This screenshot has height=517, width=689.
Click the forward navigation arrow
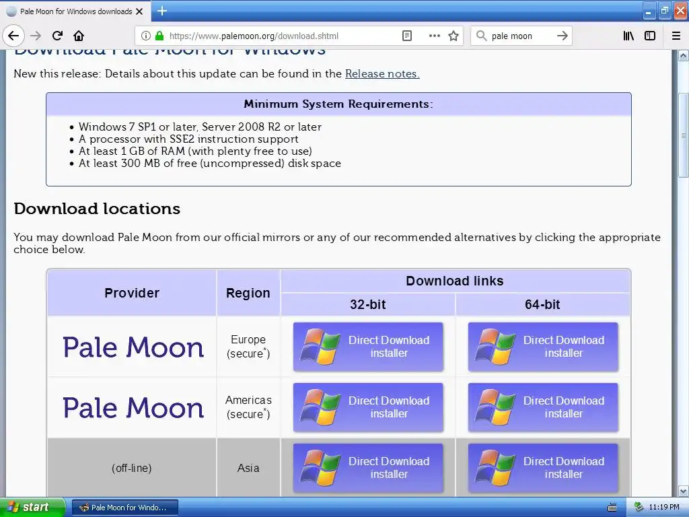(x=36, y=36)
